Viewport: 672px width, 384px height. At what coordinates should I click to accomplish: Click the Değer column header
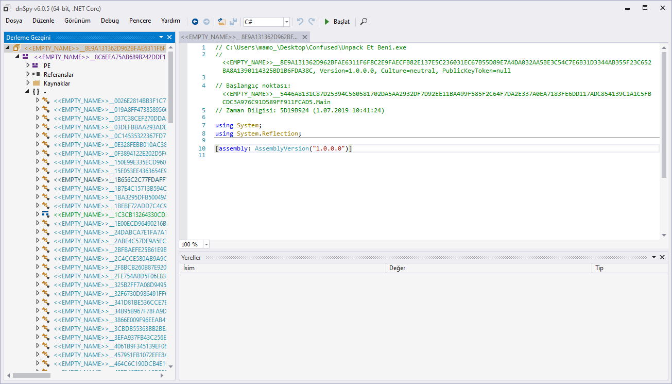pyautogui.click(x=397, y=268)
